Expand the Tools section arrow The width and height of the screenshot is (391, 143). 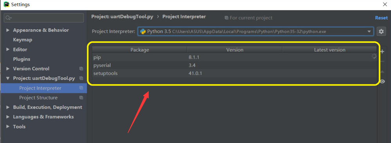[x=8, y=127]
